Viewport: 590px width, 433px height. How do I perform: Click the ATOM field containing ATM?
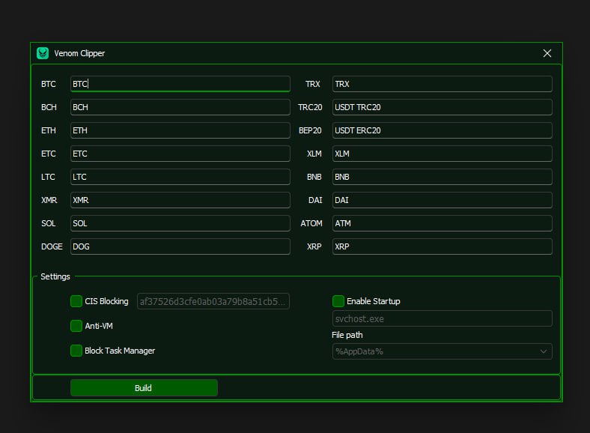442,223
